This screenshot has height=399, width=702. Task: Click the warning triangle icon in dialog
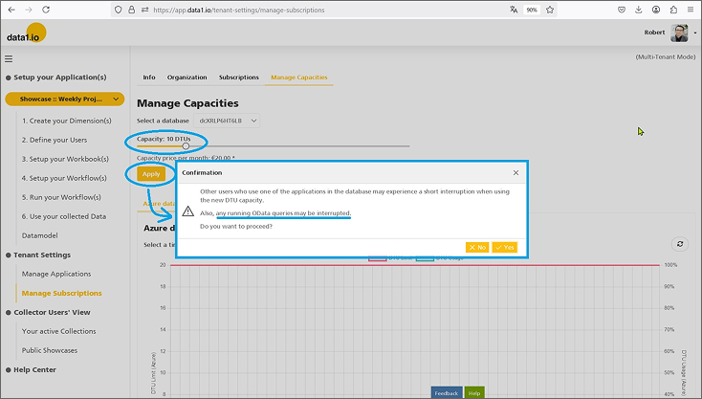(188, 211)
